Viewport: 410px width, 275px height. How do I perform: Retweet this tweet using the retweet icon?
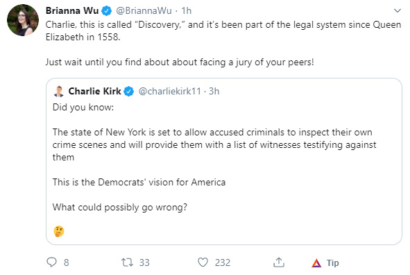pos(128,262)
